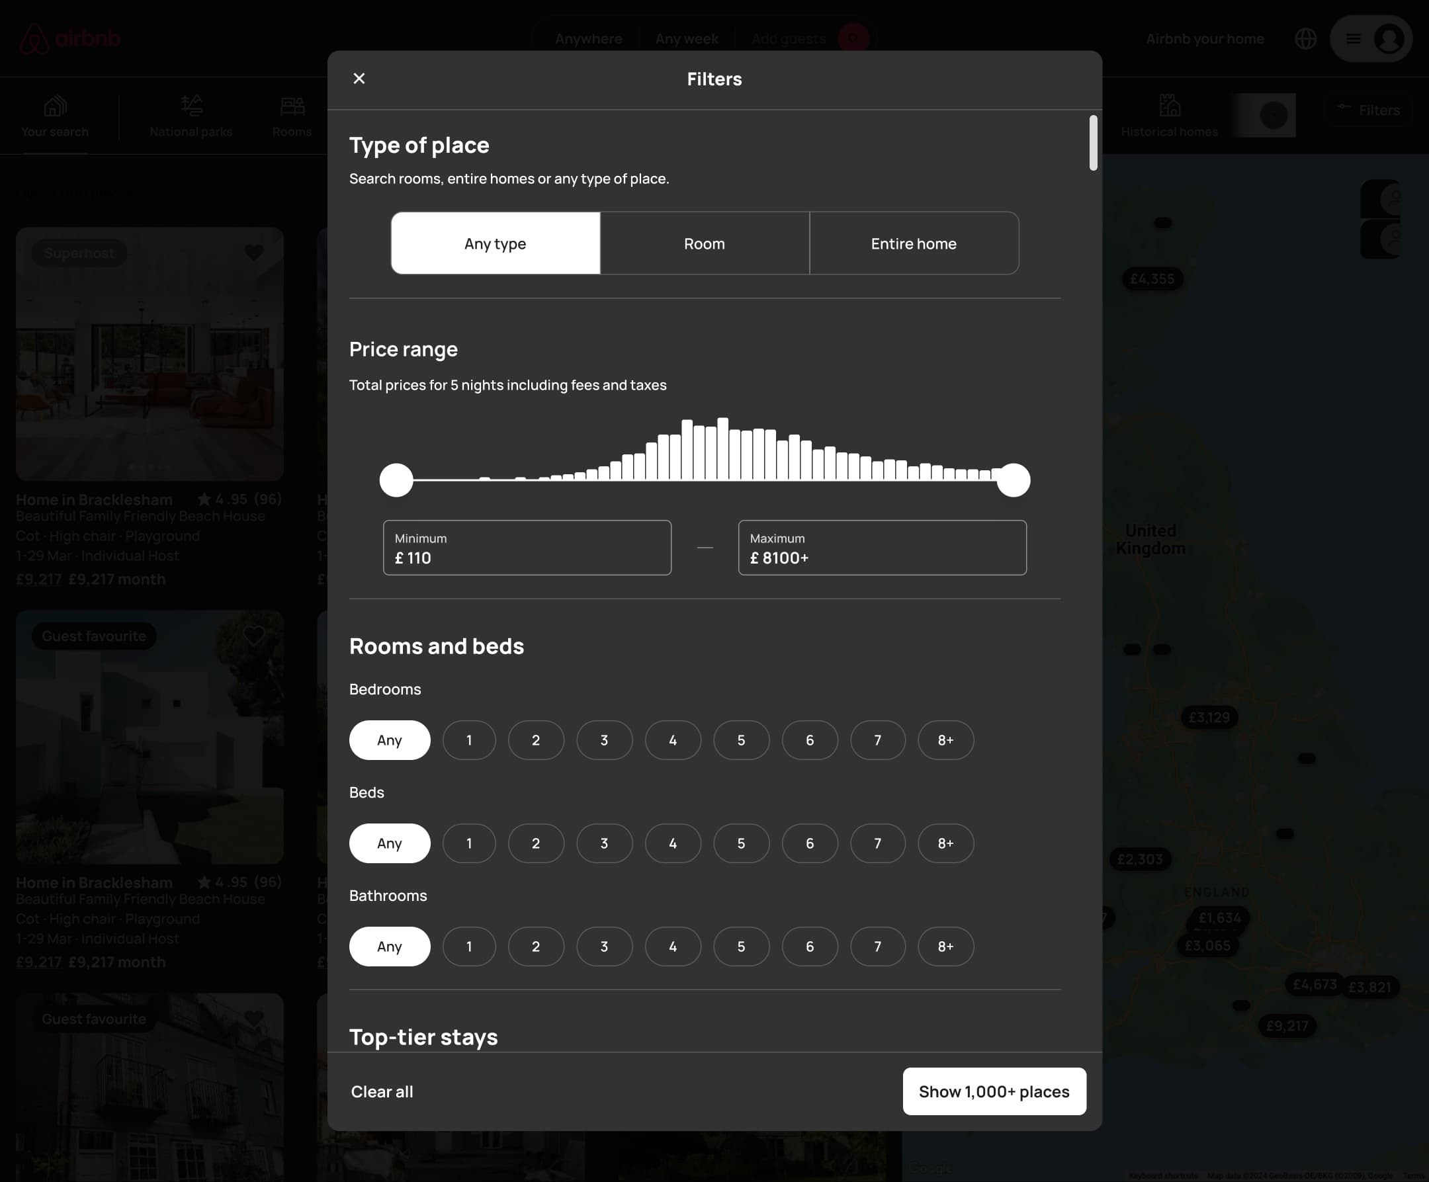The width and height of the screenshot is (1429, 1182).
Task: Choose 3 Beds
Action: (604, 843)
